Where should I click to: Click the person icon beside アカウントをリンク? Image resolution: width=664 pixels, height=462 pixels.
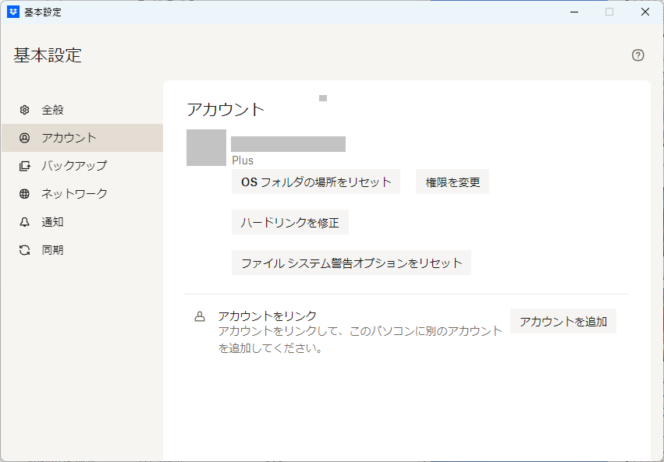coord(200,316)
